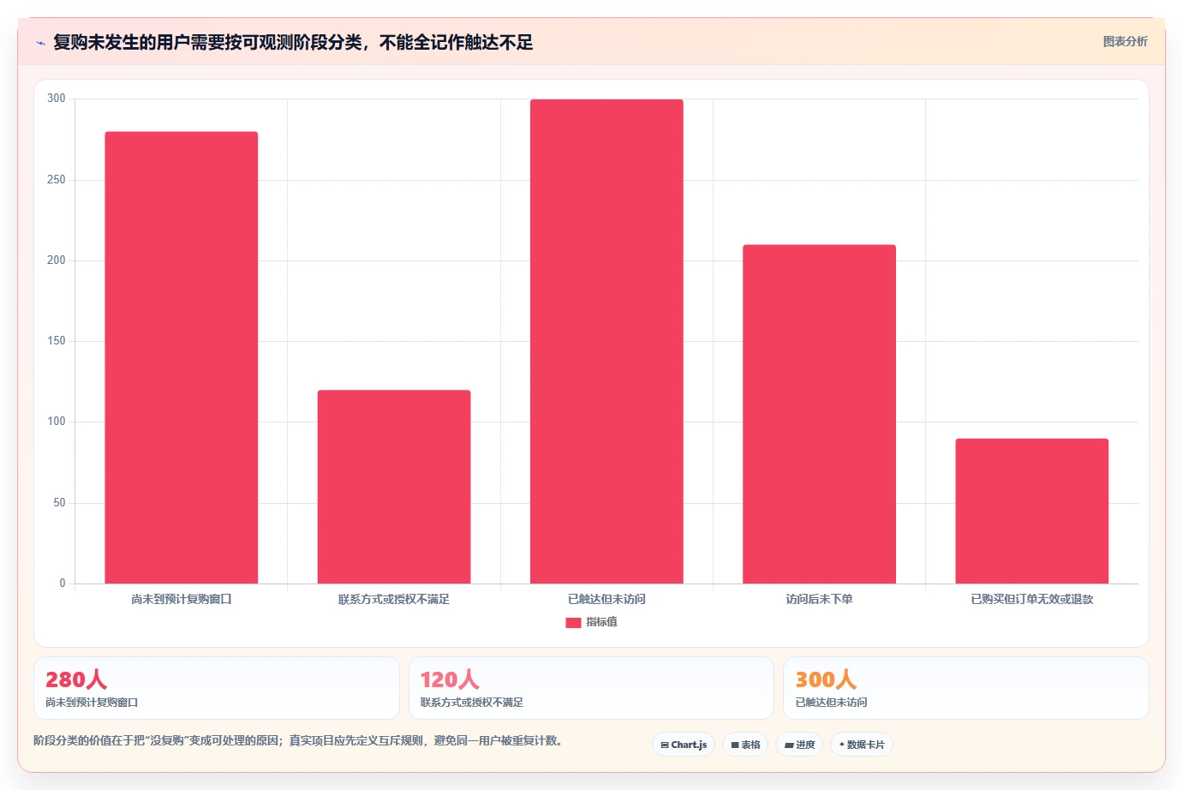
Task: Select the 尚未到预计复购窗口 bar
Action: pyautogui.click(x=182, y=357)
